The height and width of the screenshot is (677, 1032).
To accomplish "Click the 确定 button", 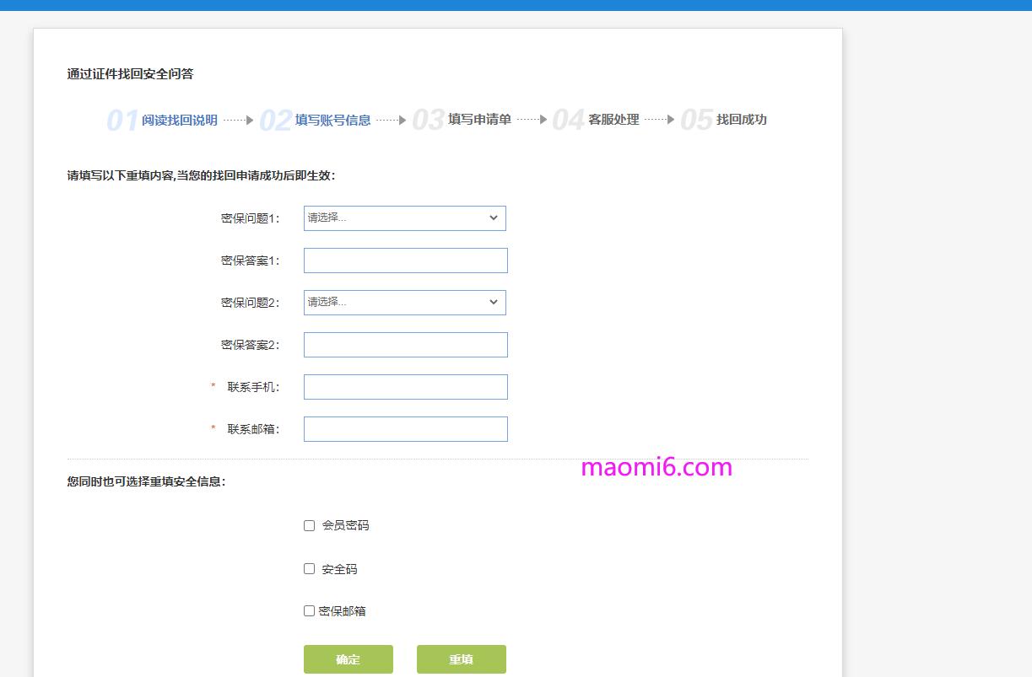I will (349, 659).
